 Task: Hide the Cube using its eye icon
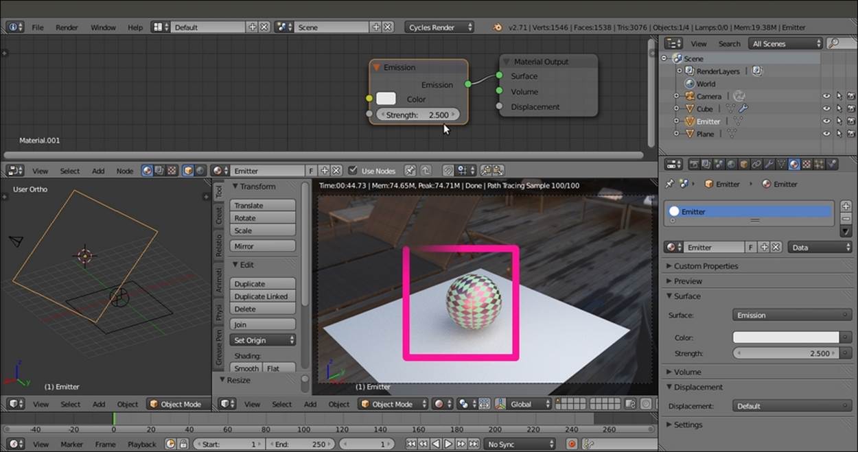[826, 109]
